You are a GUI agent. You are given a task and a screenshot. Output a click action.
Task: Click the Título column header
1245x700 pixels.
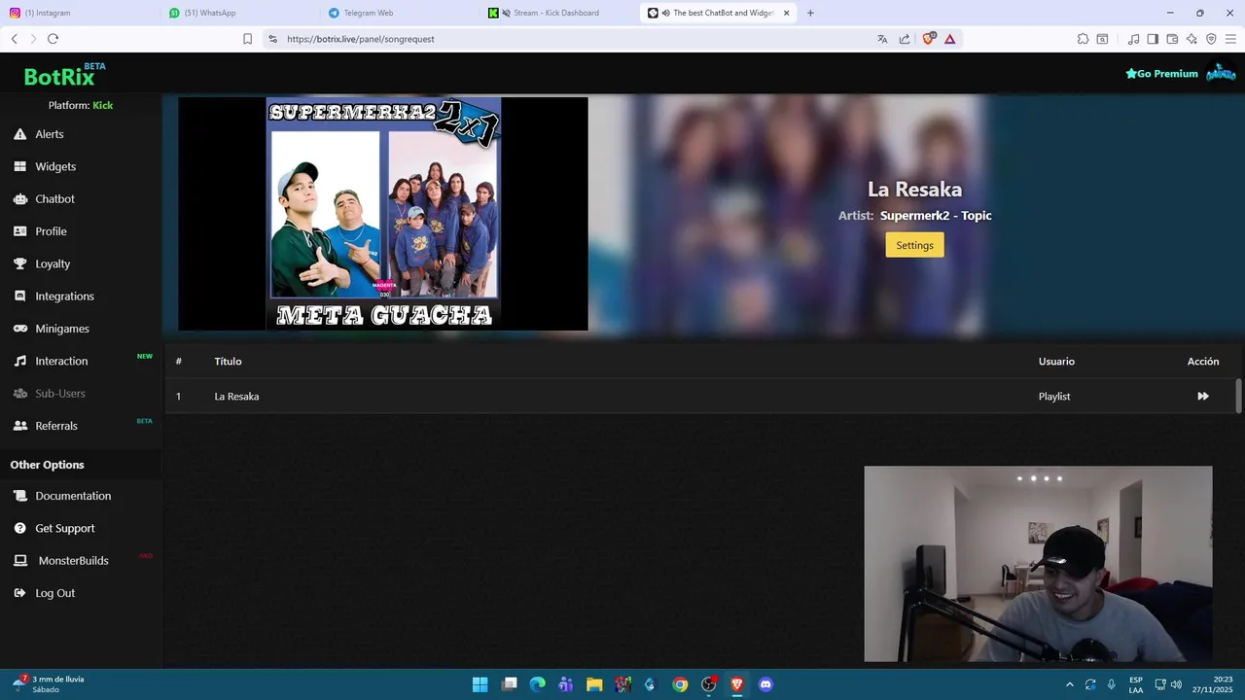pyautogui.click(x=228, y=362)
